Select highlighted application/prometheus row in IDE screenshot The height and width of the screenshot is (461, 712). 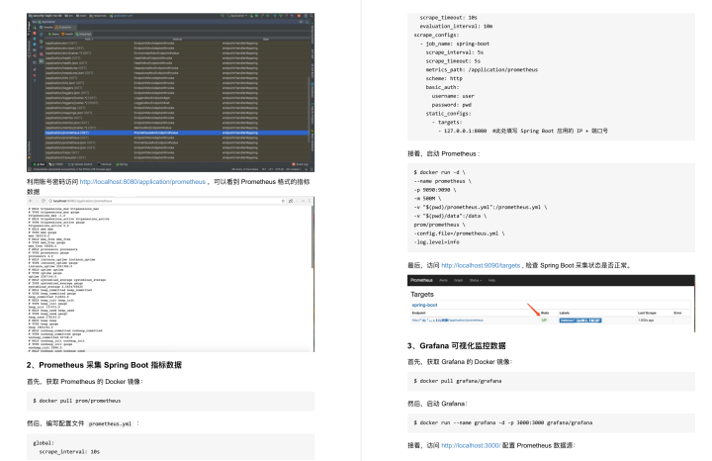pos(176,133)
